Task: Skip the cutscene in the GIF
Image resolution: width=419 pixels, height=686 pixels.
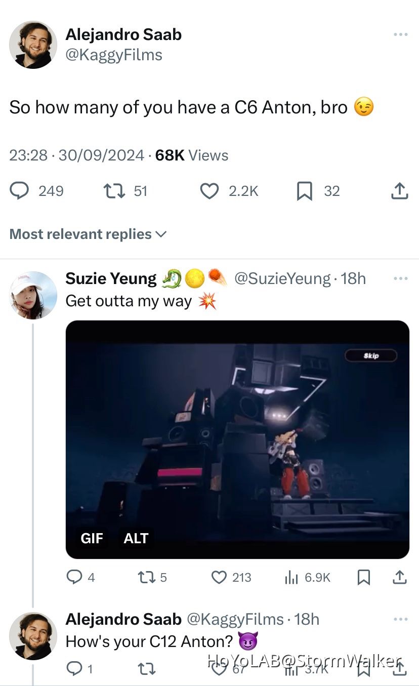Action: click(x=371, y=356)
